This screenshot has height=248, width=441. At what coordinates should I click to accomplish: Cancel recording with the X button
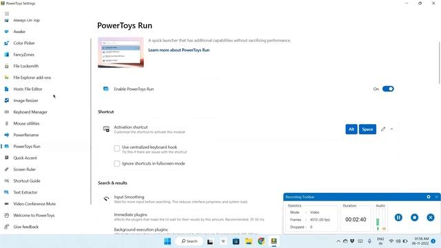pos(430,218)
